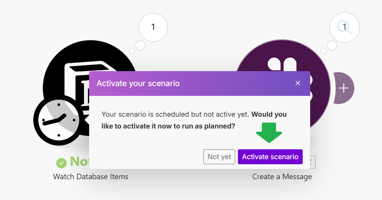Open the result bubble 1 above Notion
This screenshot has height=200, width=382.
(x=153, y=28)
